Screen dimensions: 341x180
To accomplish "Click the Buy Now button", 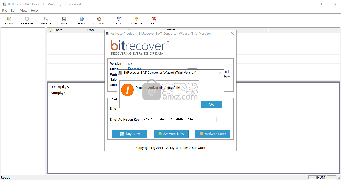I will pyautogui.click(x=130, y=134).
